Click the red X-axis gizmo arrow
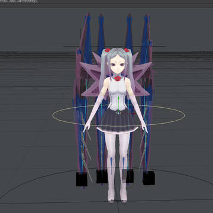Screen dimensions: 213x213 click(128, 114)
